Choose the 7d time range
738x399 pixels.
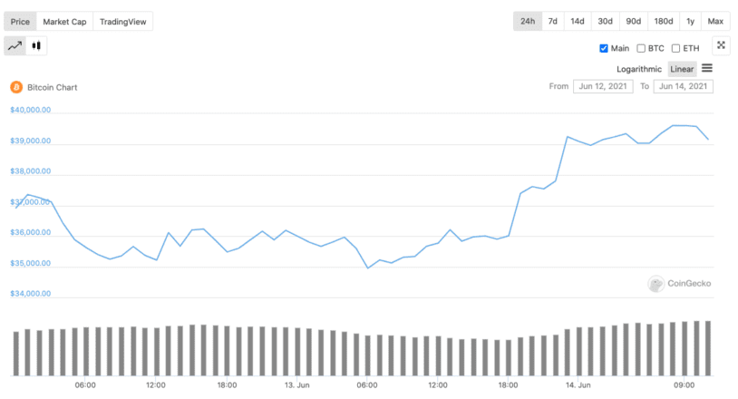point(552,21)
